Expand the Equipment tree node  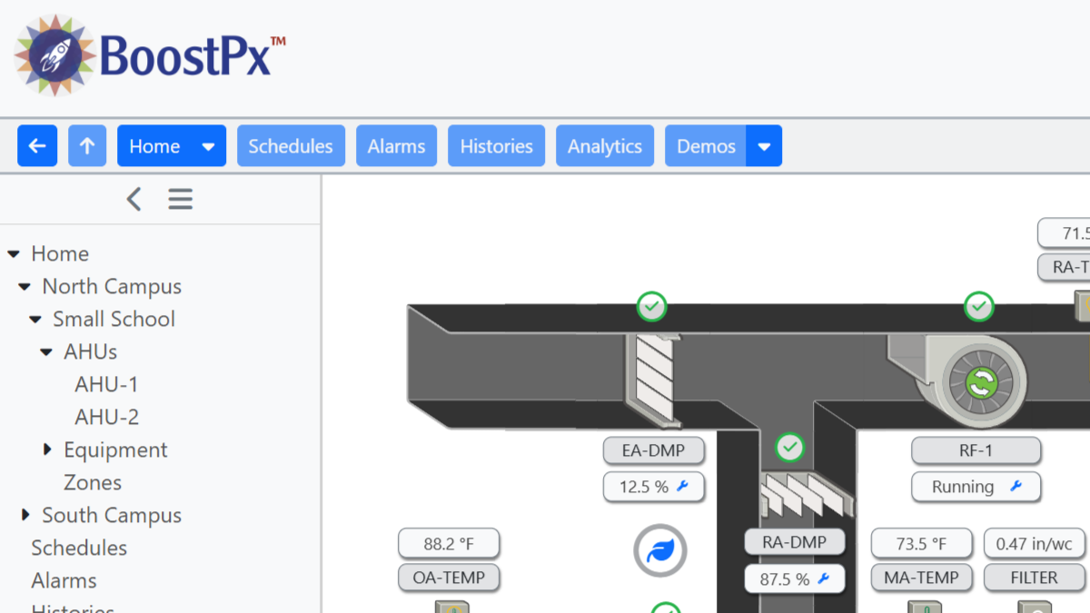pyautogui.click(x=48, y=450)
